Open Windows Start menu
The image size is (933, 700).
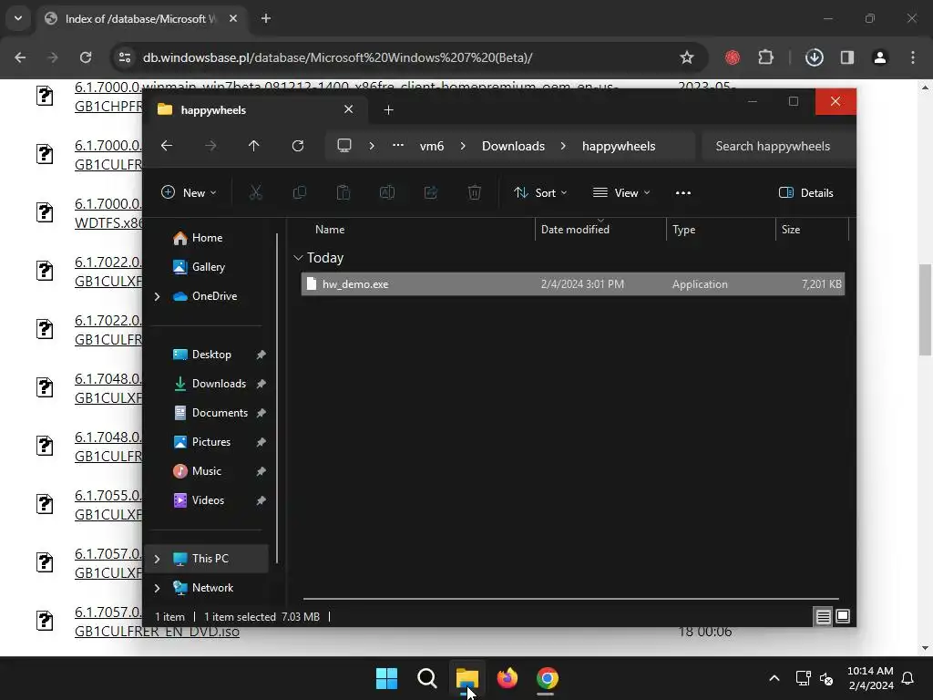click(x=386, y=678)
